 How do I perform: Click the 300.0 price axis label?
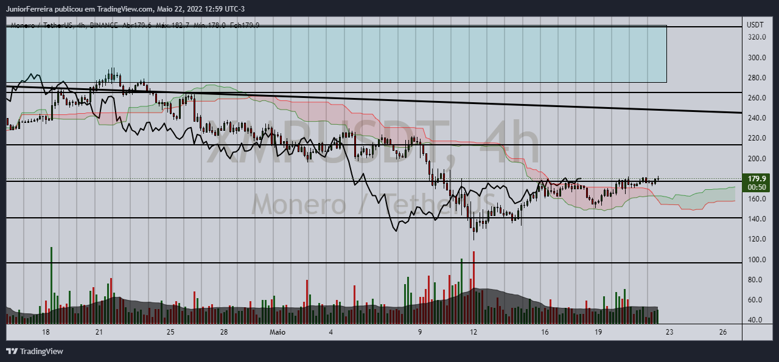pos(756,58)
